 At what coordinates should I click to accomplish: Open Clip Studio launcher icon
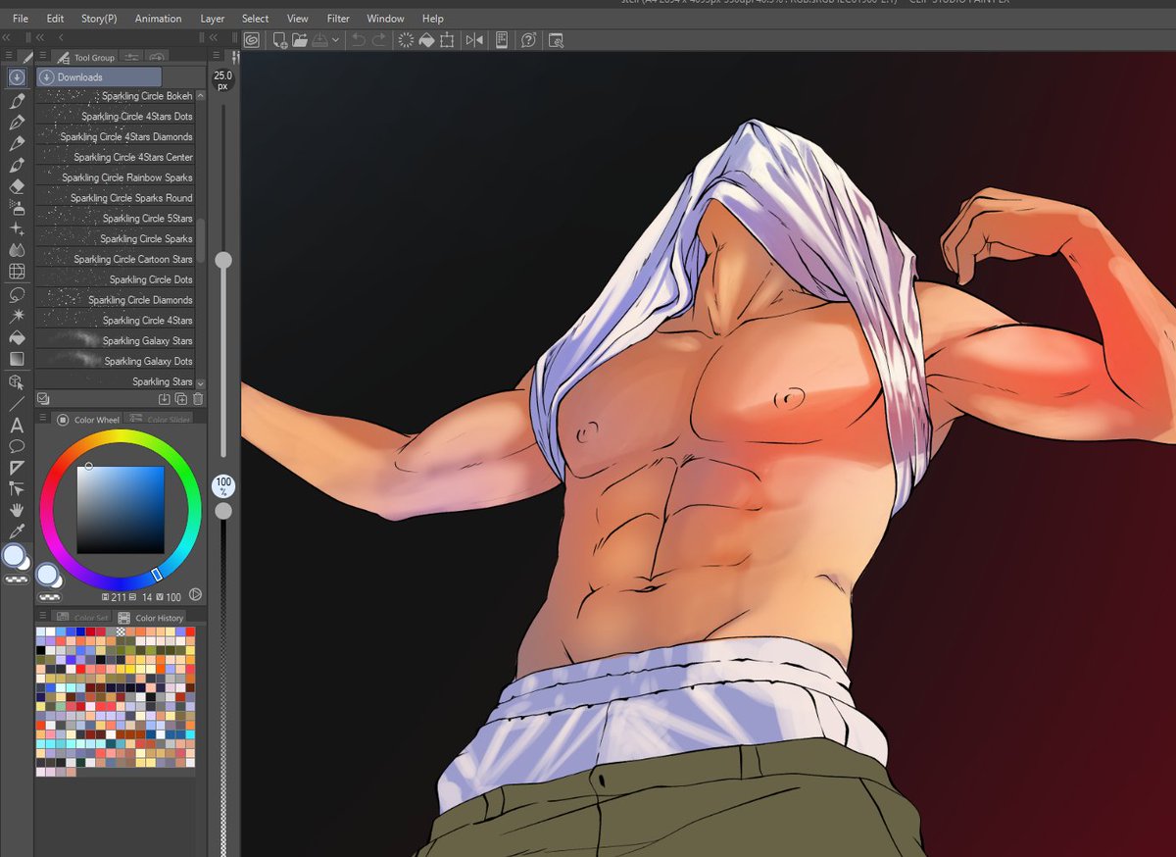tap(252, 40)
